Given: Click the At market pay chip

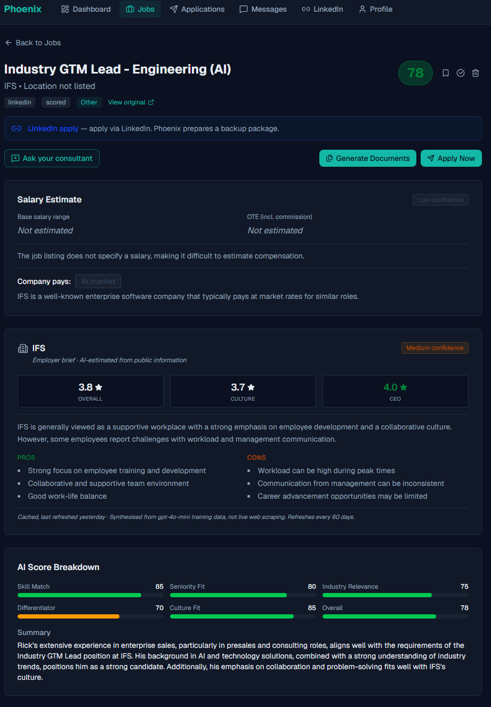Looking at the screenshot, I should (x=98, y=281).
